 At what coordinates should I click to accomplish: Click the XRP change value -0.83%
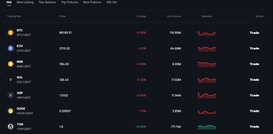click(x=141, y=95)
